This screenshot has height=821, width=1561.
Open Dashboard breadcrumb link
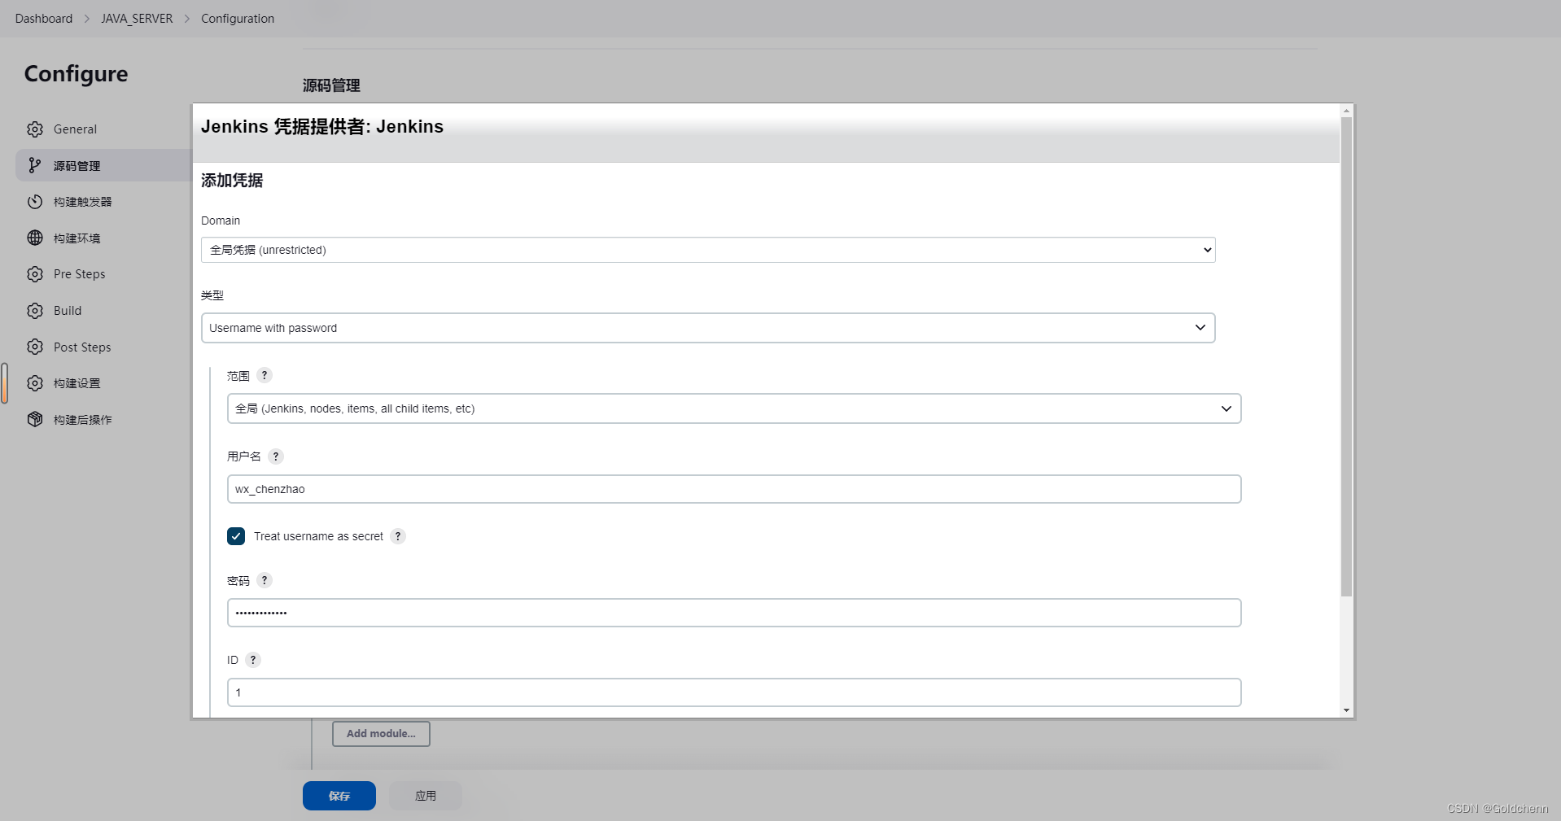(x=44, y=18)
